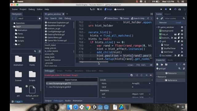Continue execution in debugger
The width and height of the screenshot is (197, 111).
click(x=151, y=75)
